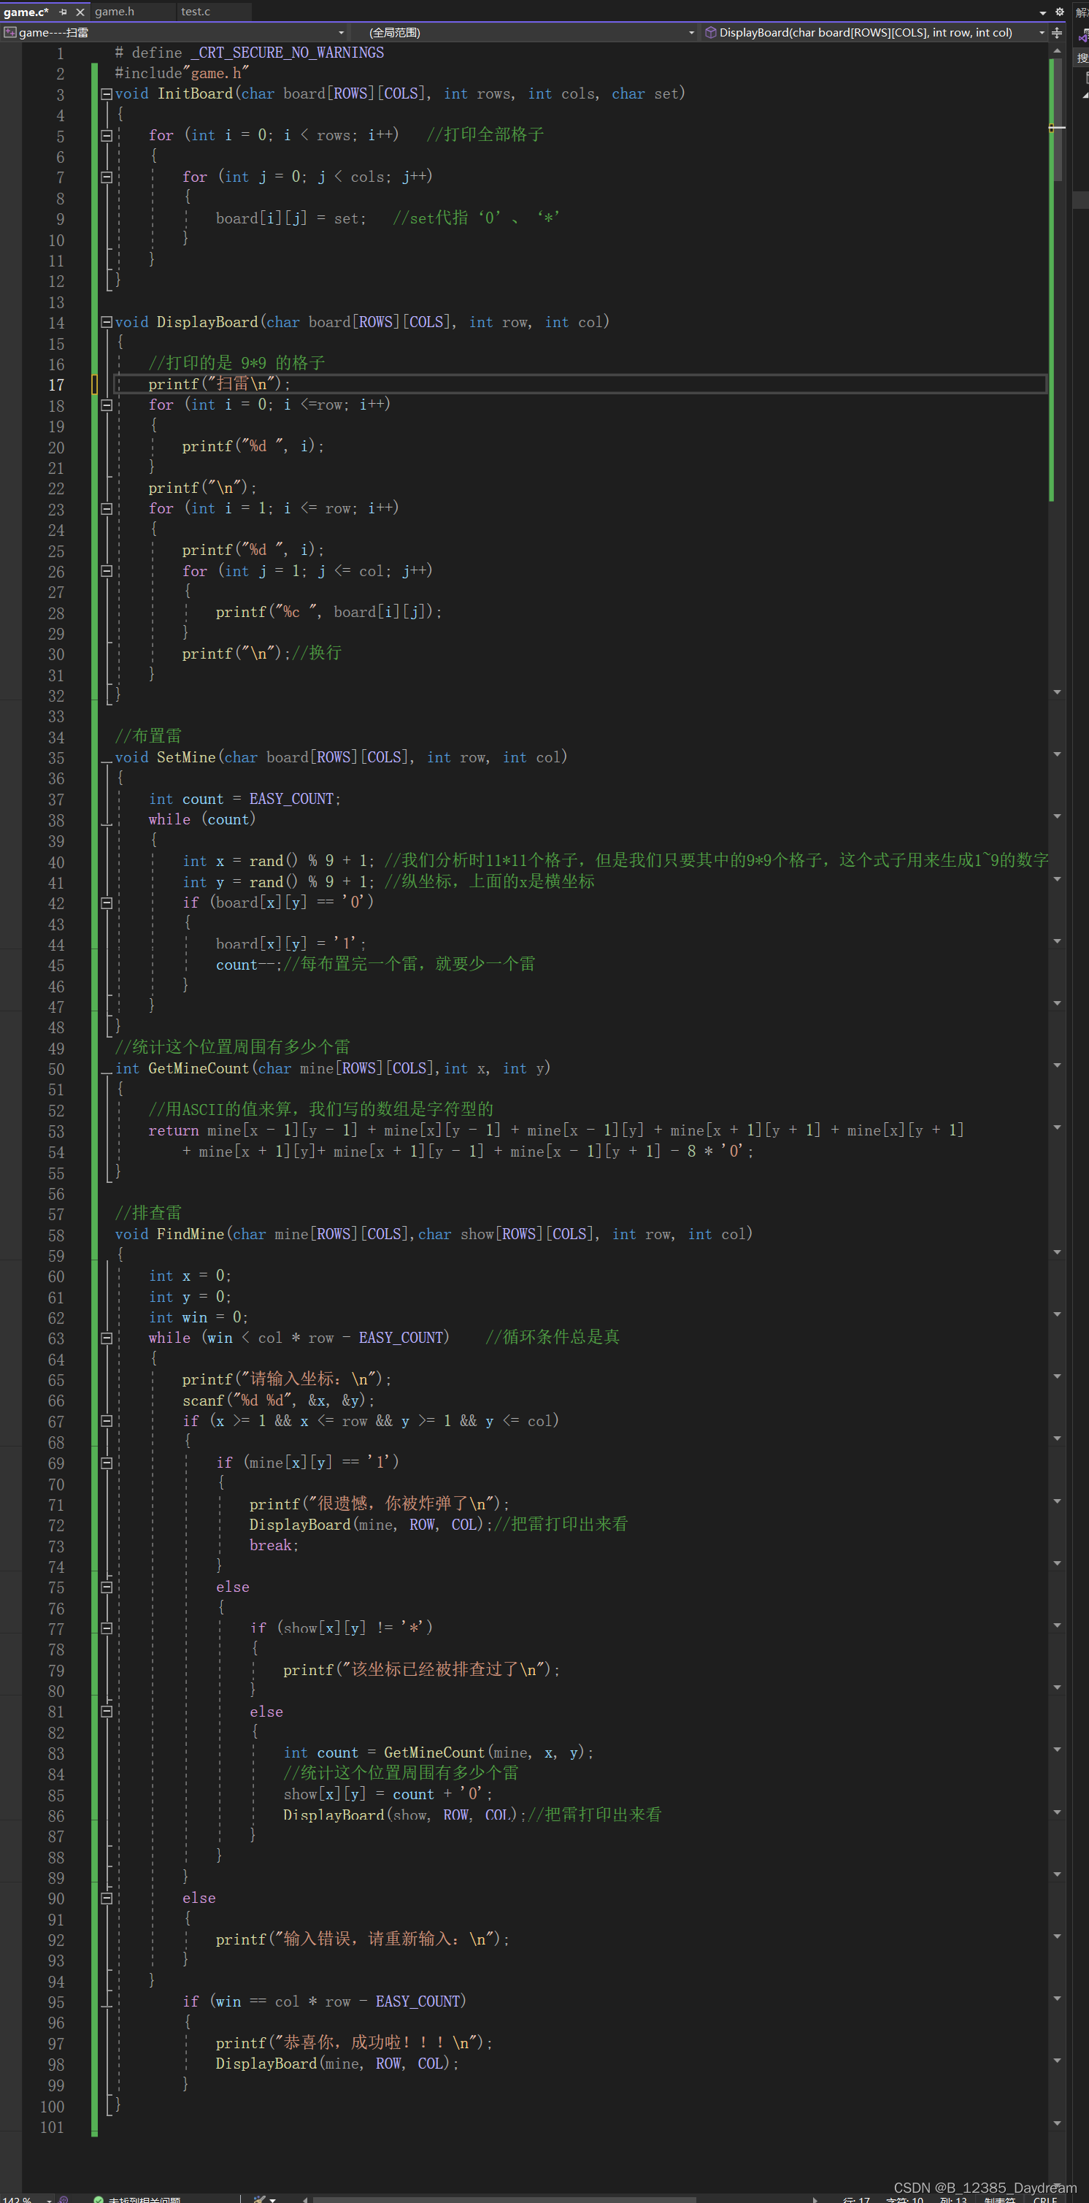This screenshot has width=1089, height=2203.
Task: Click the SetMine function name
Action: 186,758
